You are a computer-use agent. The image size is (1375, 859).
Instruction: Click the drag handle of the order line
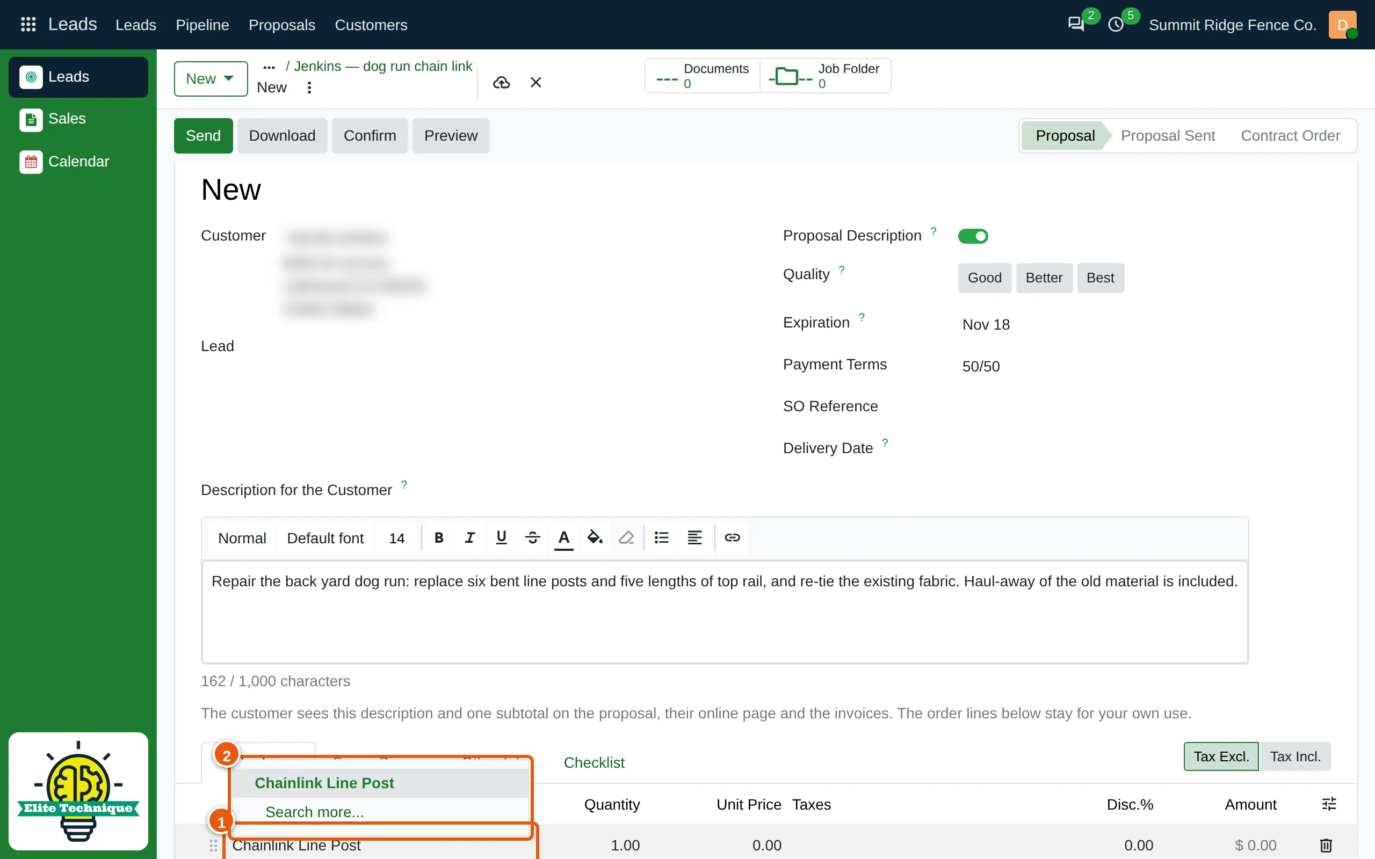click(x=213, y=846)
